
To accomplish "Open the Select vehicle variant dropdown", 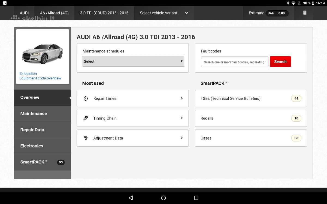I will pyautogui.click(x=164, y=13).
